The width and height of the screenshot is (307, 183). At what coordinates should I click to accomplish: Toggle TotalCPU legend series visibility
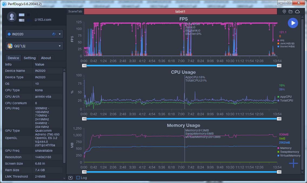[x=285, y=100]
